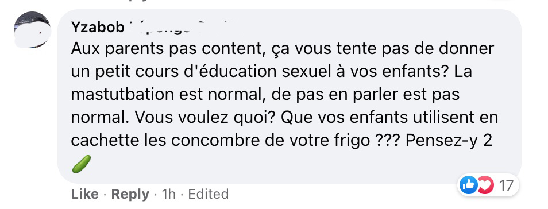
Task: View edit history via Edited label
Action: pyautogui.click(x=209, y=194)
